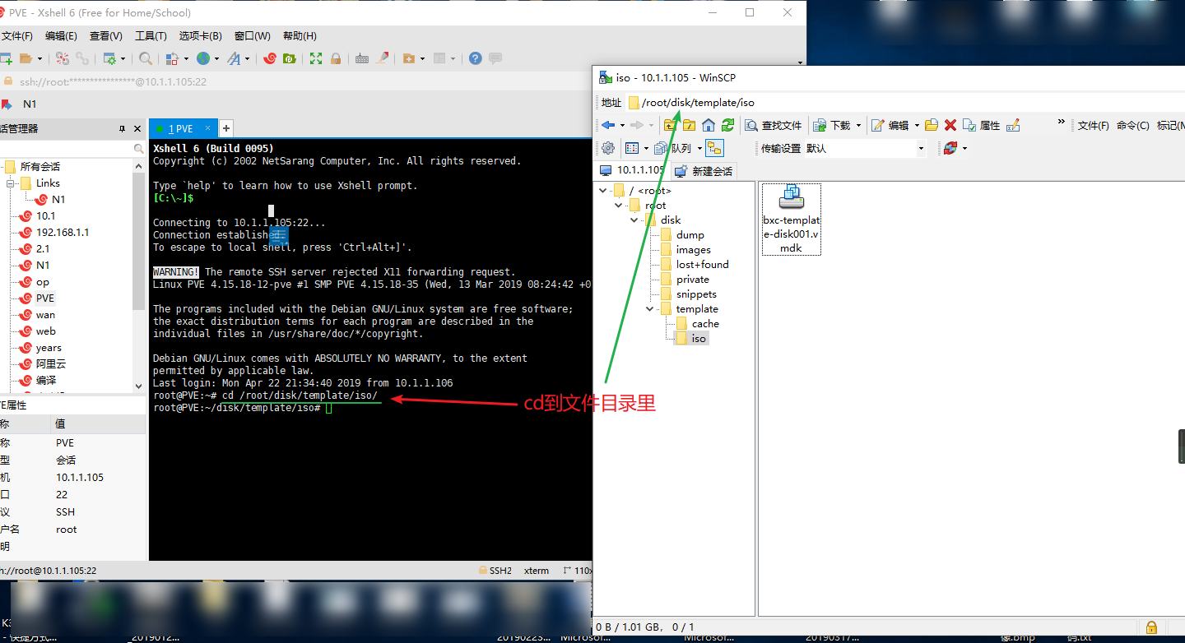The height and width of the screenshot is (643, 1185).
Task: Open WinSCP synchronize icon
Action: (950, 148)
